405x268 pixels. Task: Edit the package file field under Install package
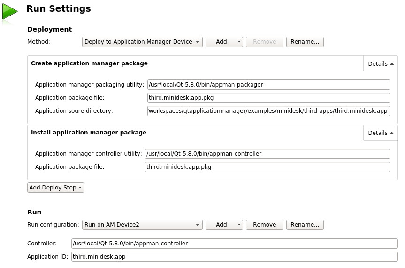coord(267,167)
